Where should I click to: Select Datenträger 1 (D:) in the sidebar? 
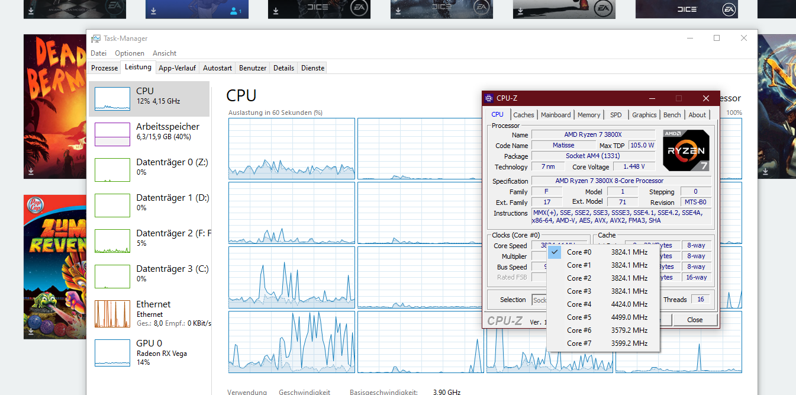pyautogui.click(x=149, y=205)
